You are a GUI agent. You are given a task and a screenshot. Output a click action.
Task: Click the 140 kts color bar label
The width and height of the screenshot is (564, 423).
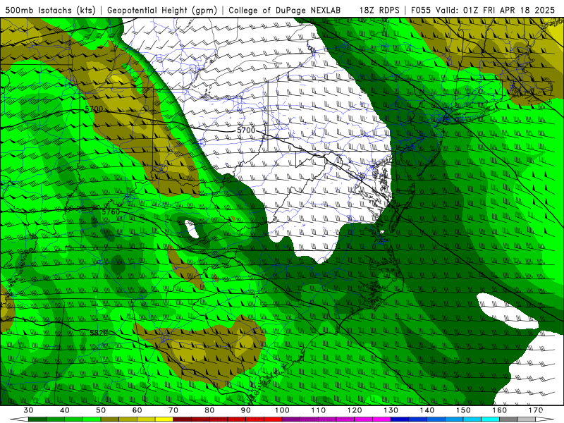coord(427,410)
